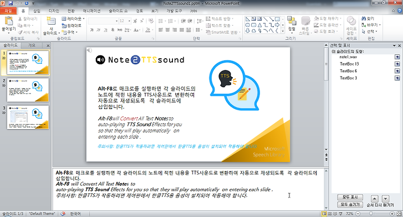Select the right triangle shape in gallery

[247, 19]
